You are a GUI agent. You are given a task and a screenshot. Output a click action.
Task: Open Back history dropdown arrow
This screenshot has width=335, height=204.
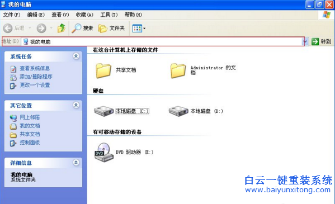point(30,28)
